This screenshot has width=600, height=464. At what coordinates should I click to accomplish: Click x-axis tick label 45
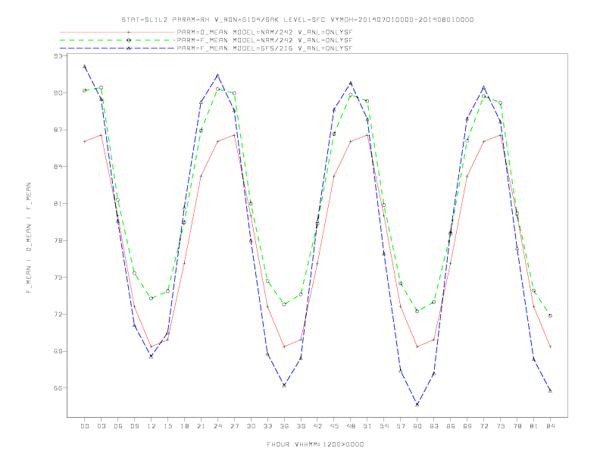coord(334,426)
